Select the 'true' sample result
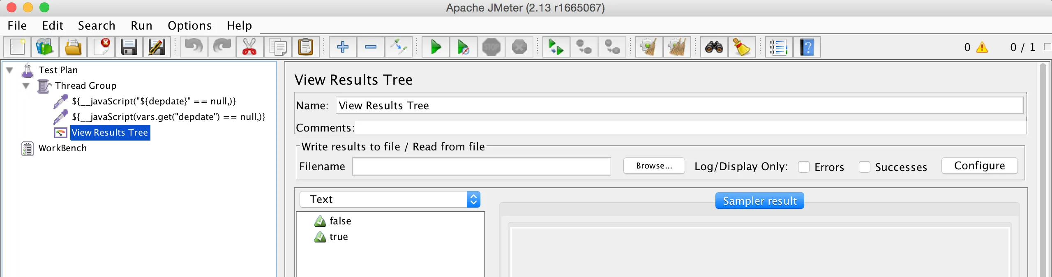This screenshot has width=1052, height=277. 339,237
